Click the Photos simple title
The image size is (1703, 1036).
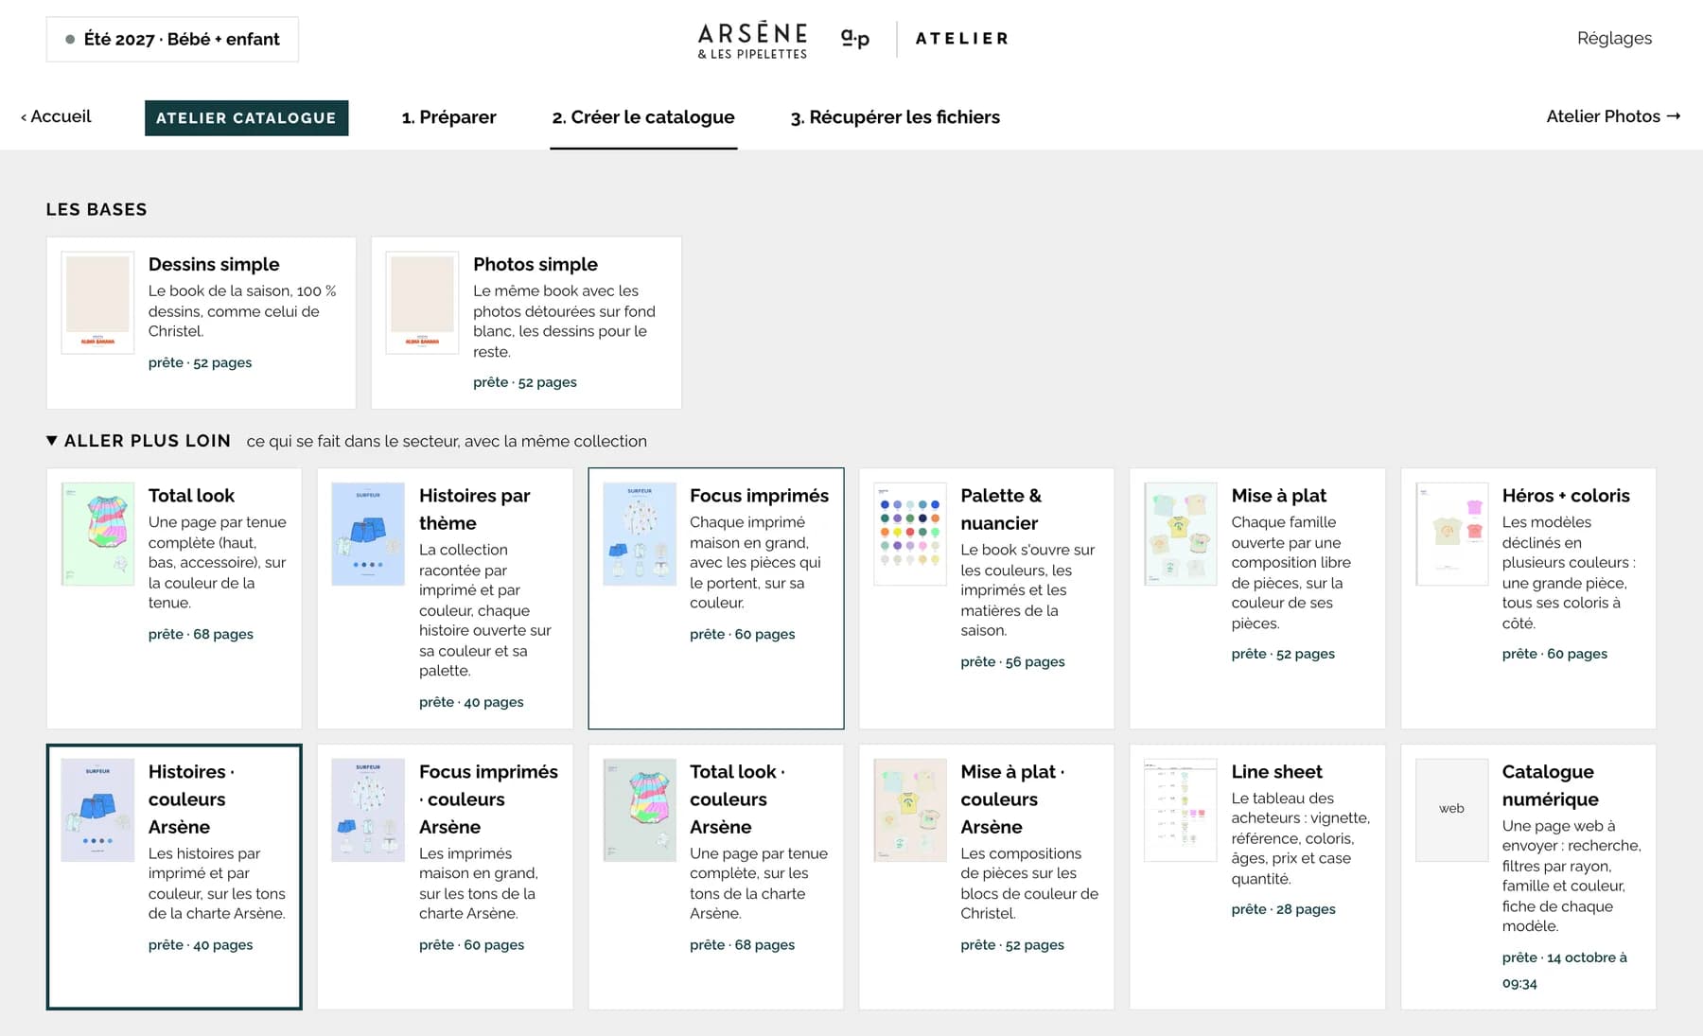tap(535, 264)
